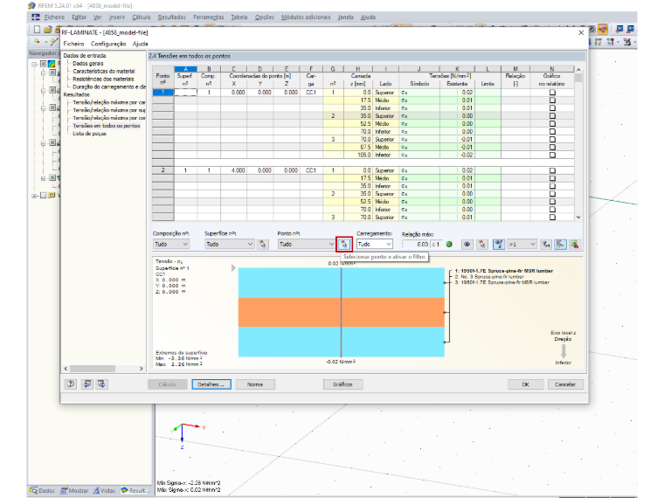Image resolution: width=664 pixels, height=498 pixels.
Task: Click the Cancelar button
Action: (565, 384)
